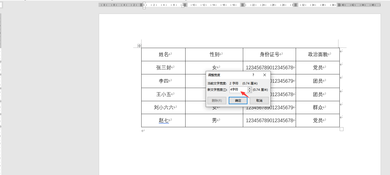Screen dimensions: 390x175
Task: Close the 调整宽度 dialog
Action: [x=265, y=75]
